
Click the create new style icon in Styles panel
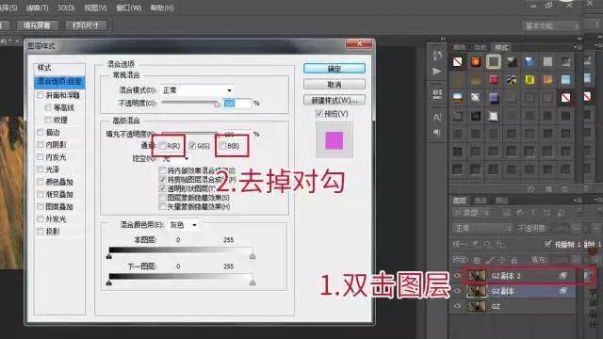tap(548, 188)
